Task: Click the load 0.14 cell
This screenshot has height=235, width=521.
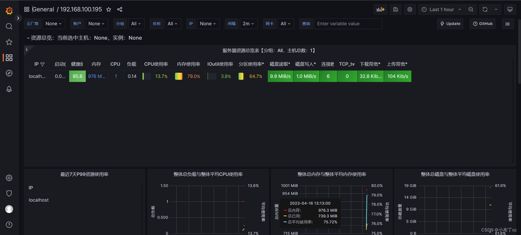Action: (x=132, y=76)
